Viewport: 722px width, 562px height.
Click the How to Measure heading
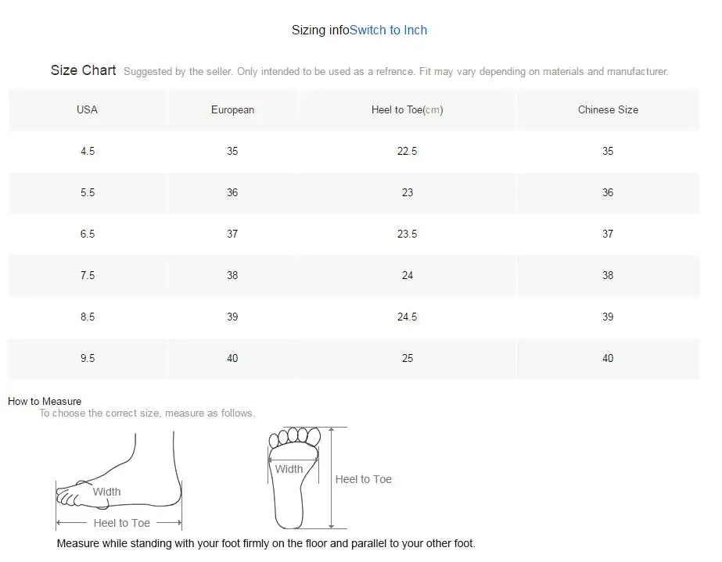(x=45, y=401)
